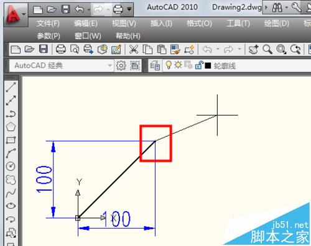This screenshot has height=246, width=311.
Task: Click the Zoom Previous icon
Action: coord(295,50)
